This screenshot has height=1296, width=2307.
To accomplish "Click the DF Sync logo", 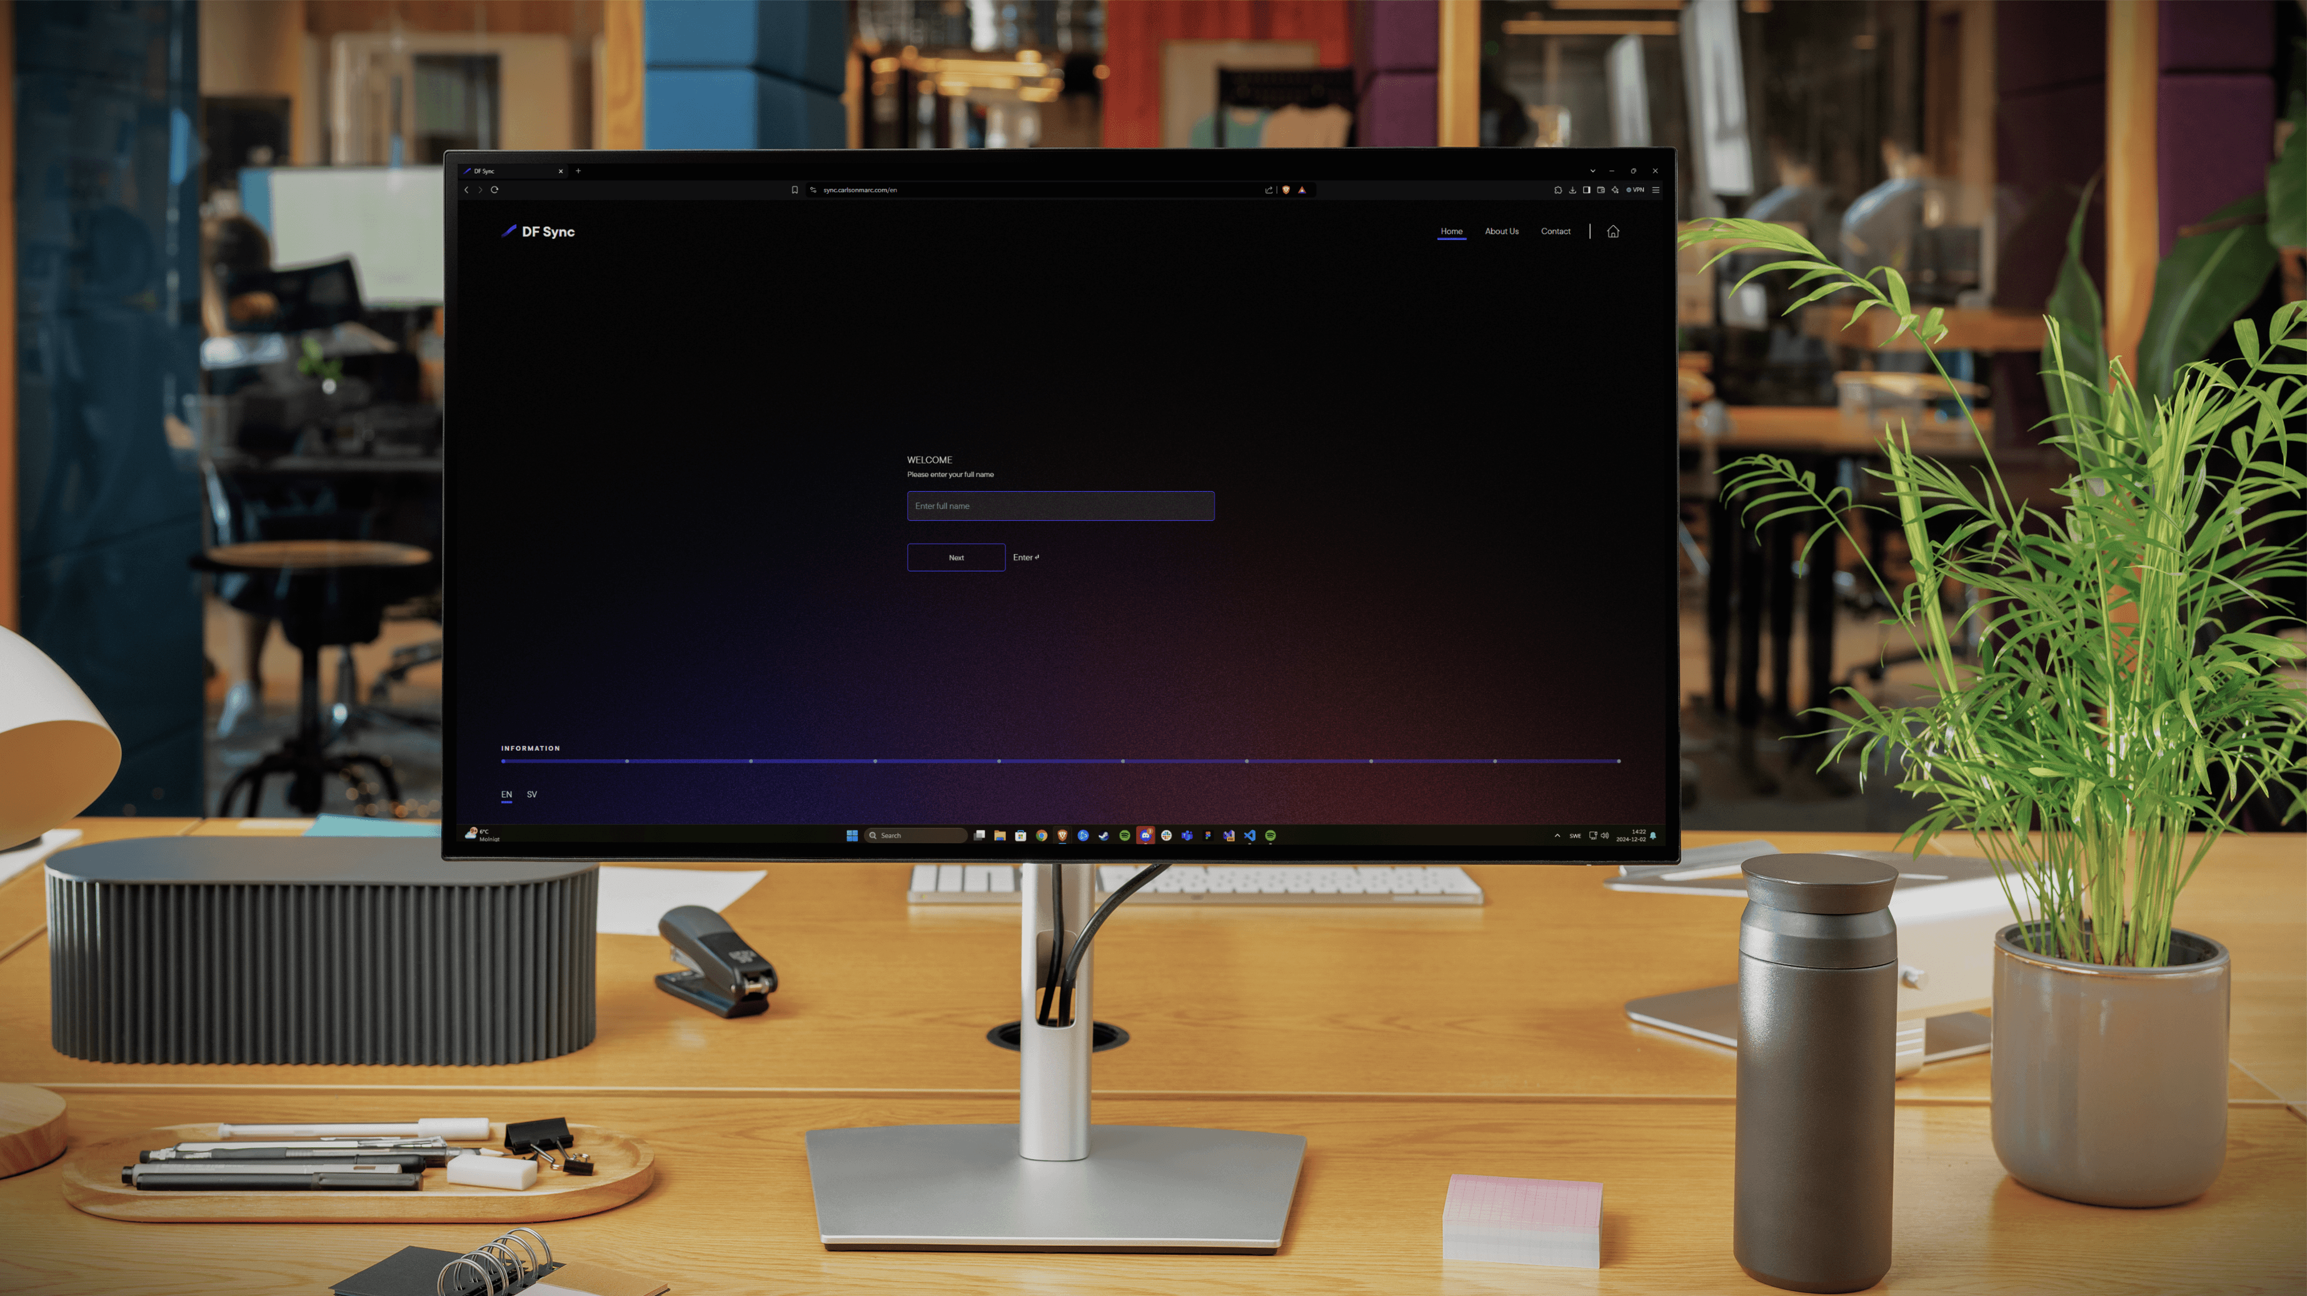I will 537,231.
